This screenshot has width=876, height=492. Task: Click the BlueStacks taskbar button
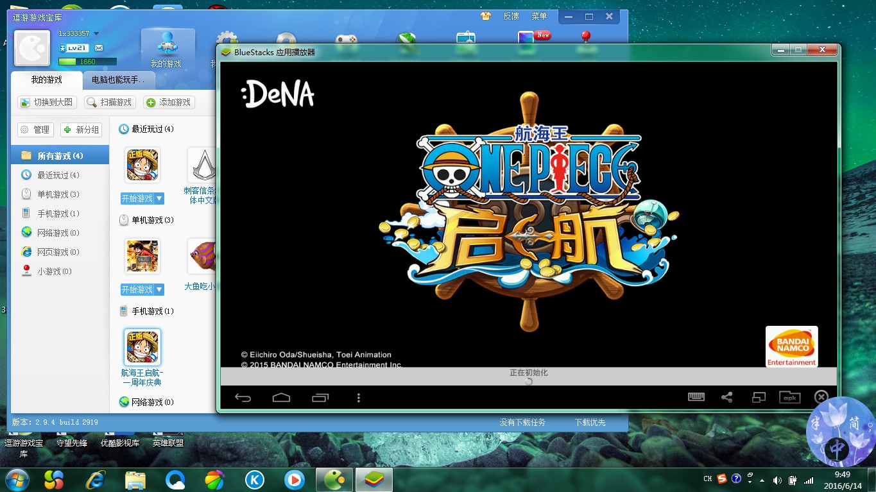[x=374, y=479]
